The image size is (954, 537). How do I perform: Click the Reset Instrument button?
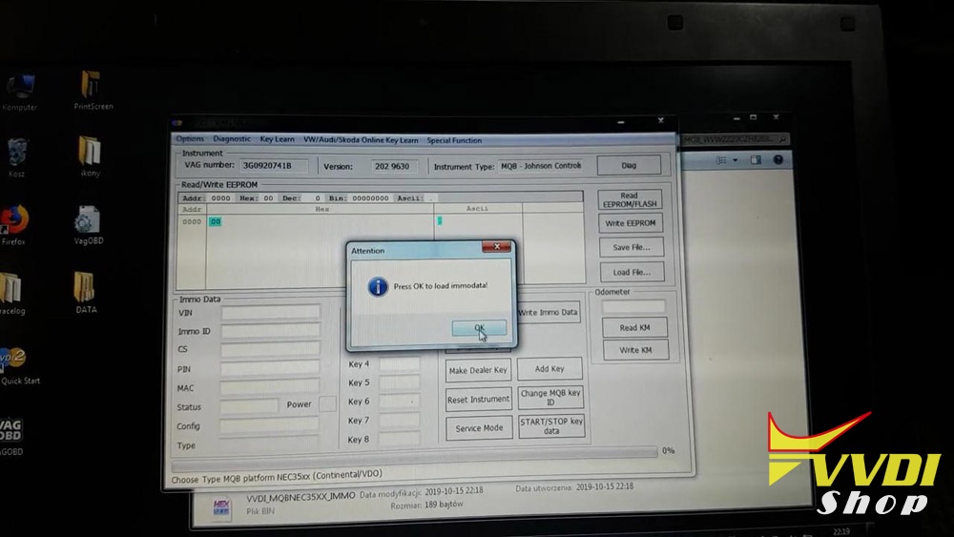pyautogui.click(x=478, y=400)
